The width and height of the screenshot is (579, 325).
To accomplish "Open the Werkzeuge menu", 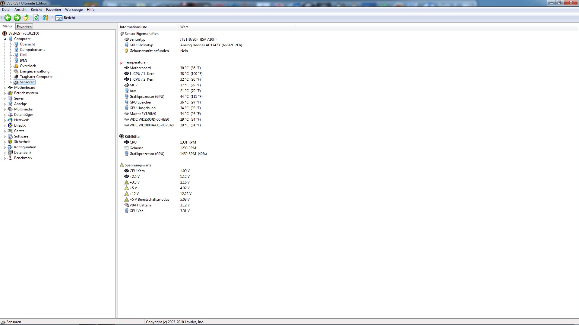I will (x=74, y=10).
